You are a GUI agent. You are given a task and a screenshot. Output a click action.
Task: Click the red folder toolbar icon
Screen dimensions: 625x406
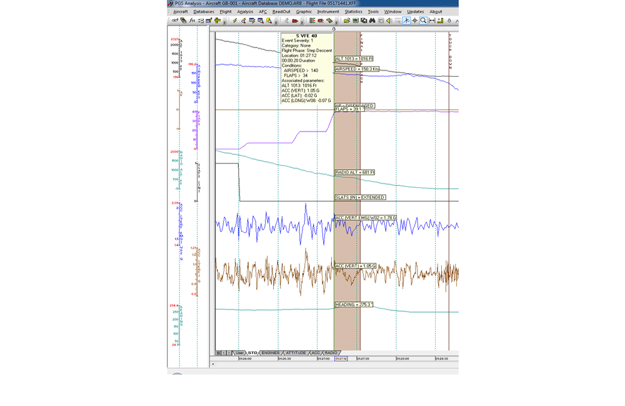click(x=296, y=21)
